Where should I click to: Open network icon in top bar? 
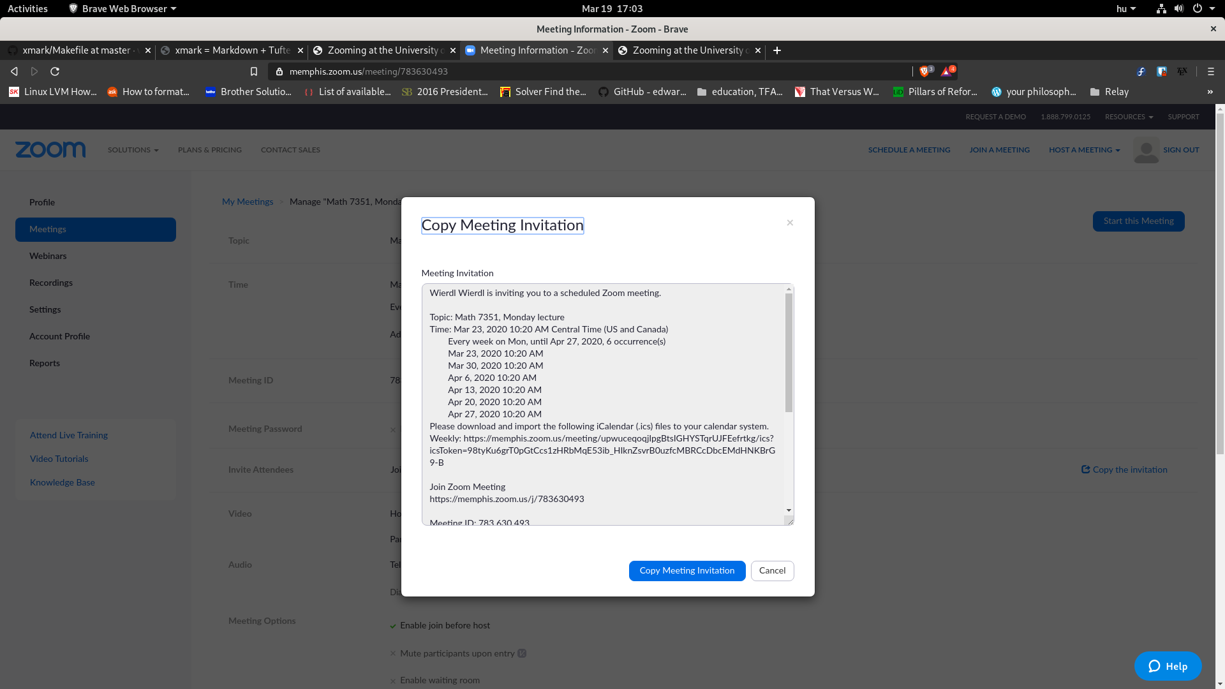point(1161,8)
